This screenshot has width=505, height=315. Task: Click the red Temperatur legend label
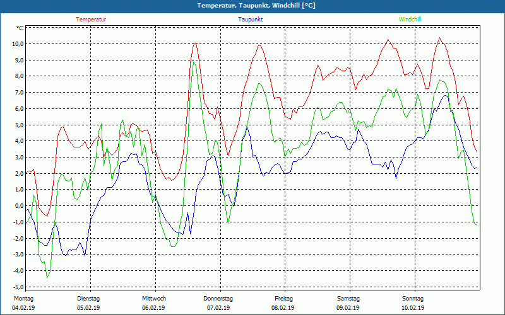tap(91, 20)
